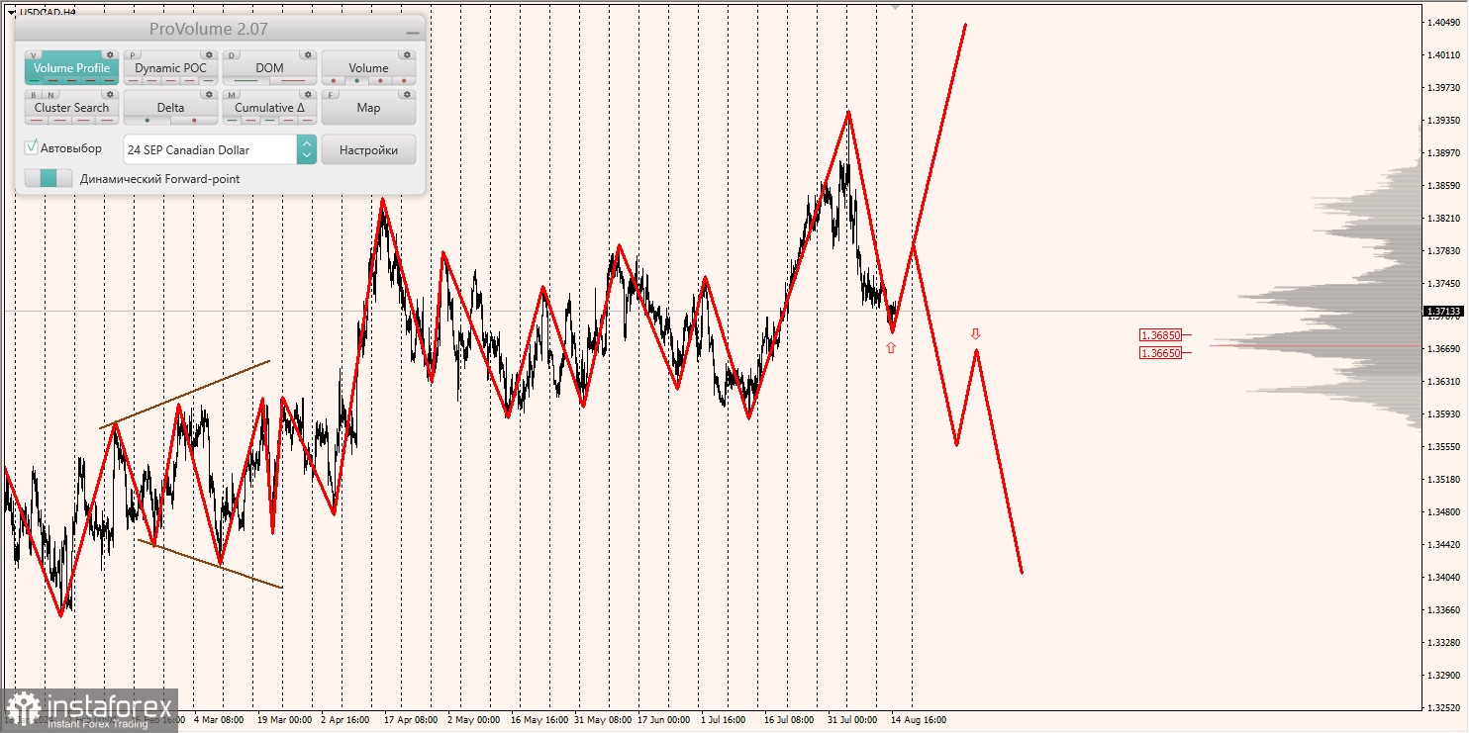Click the 31 Jul 00:00 time label

(x=852, y=720)
